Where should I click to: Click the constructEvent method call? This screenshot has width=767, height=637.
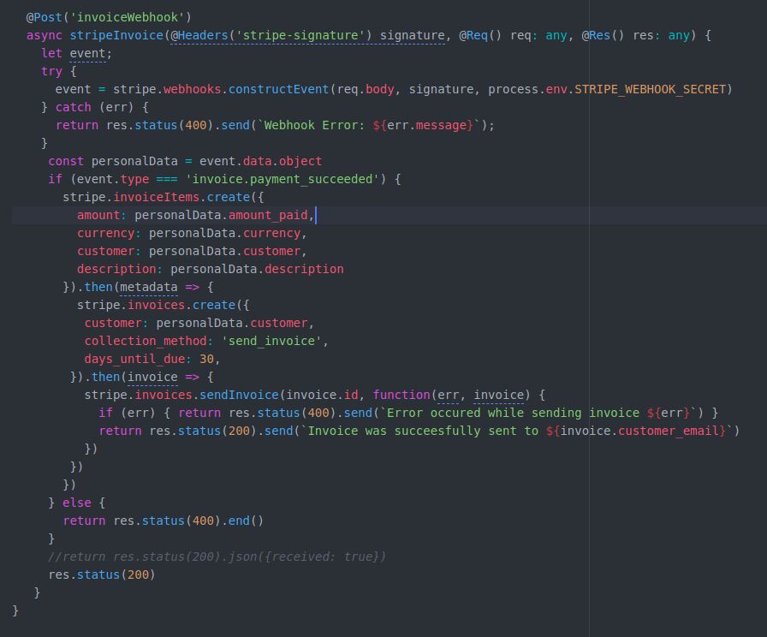point(278,89)
